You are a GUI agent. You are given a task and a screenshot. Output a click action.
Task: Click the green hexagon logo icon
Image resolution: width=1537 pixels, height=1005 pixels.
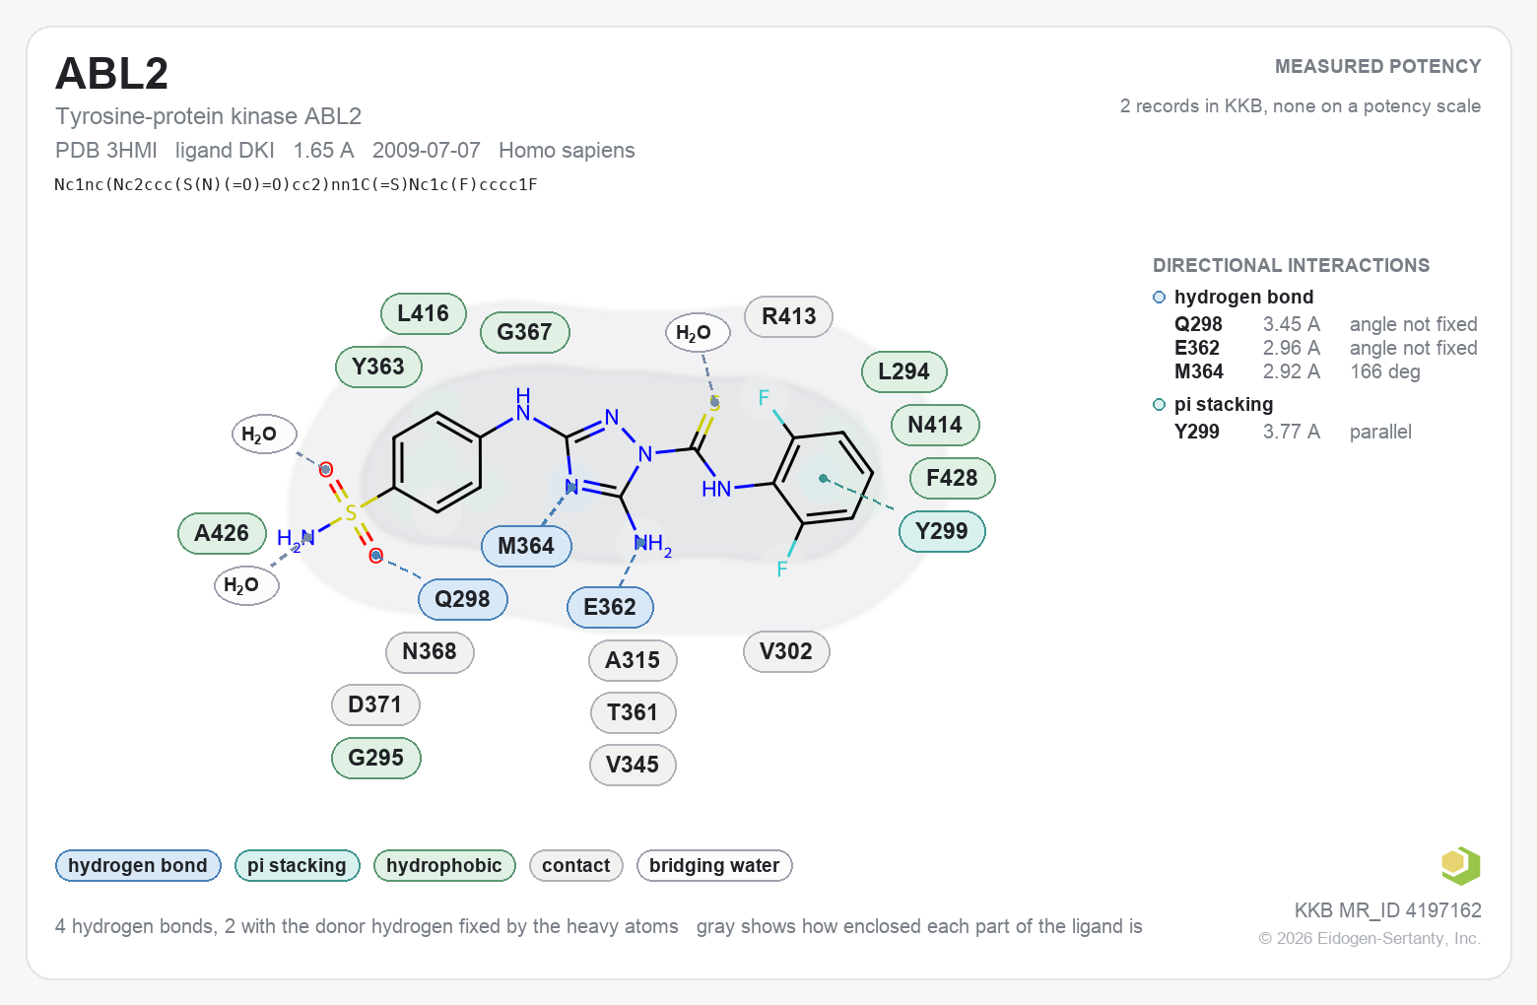click(1461, 866)
